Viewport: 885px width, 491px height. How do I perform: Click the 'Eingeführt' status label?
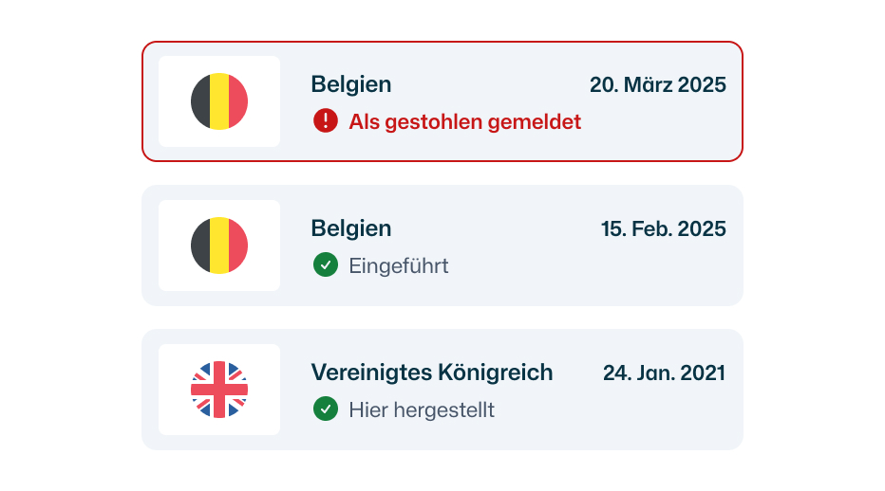tap(398, 266)
